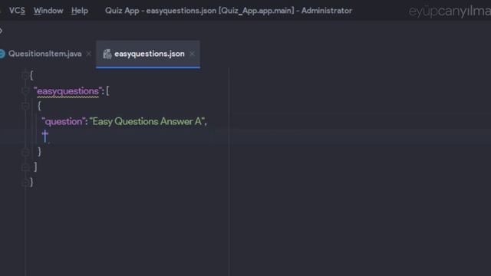The height and width of the screenshot is (276, 491).
Task: Click the "question" key in the editor
Action: click(x=63, y=121)
